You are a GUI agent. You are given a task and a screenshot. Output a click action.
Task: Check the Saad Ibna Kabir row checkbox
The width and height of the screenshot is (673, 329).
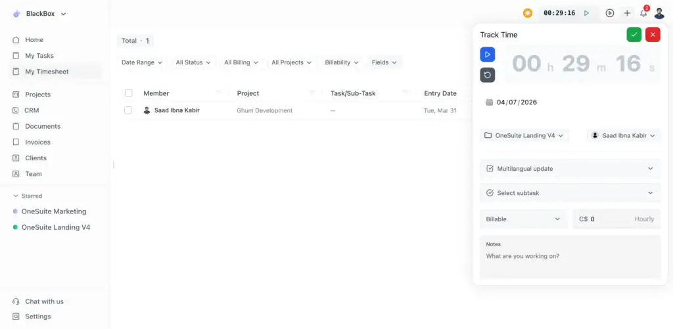[x=128, y=110]
